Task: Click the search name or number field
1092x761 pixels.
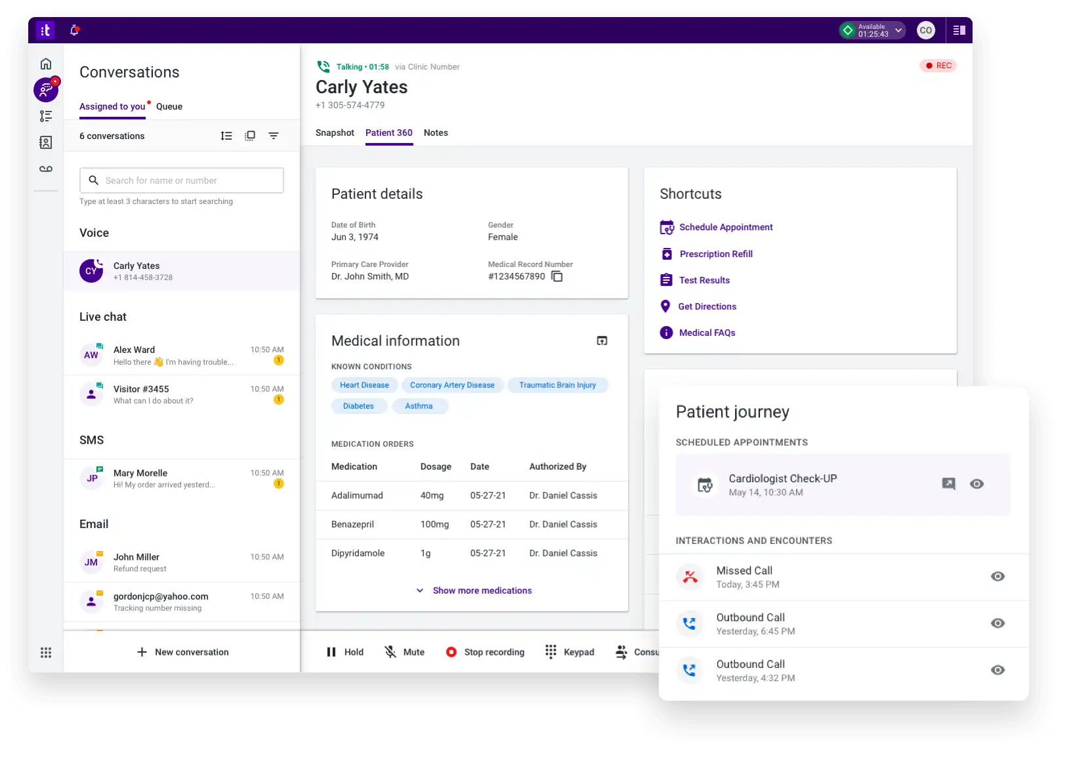Action: tap(182, 180)
